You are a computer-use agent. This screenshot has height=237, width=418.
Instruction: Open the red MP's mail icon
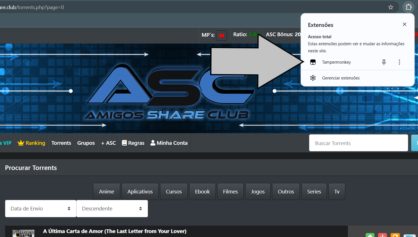pyautogui.click(x=221, y=35)
